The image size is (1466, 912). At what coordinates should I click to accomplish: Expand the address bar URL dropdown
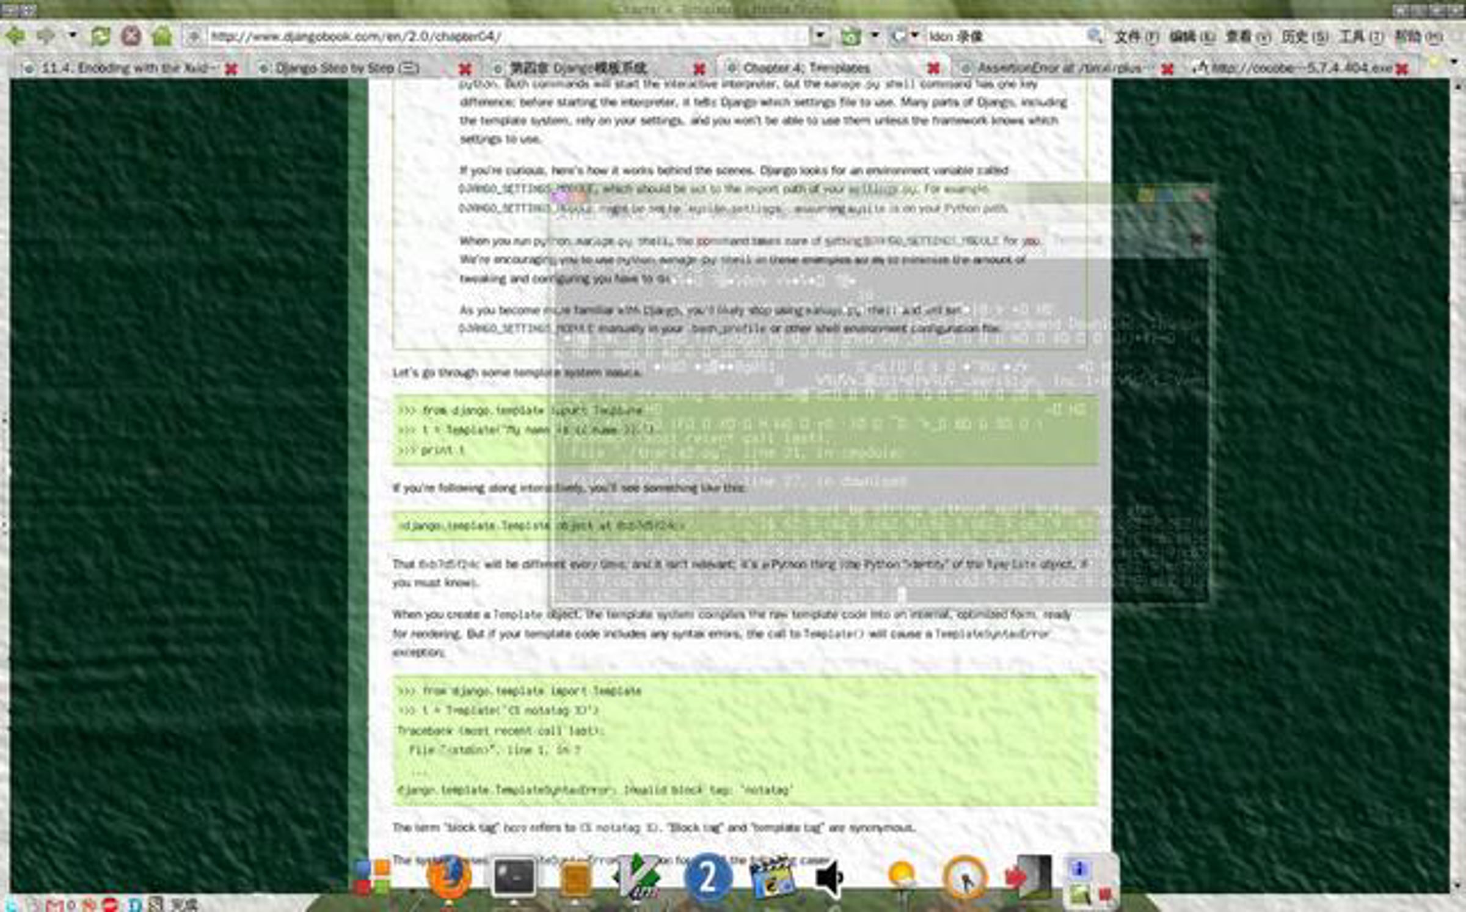point(820,36)
